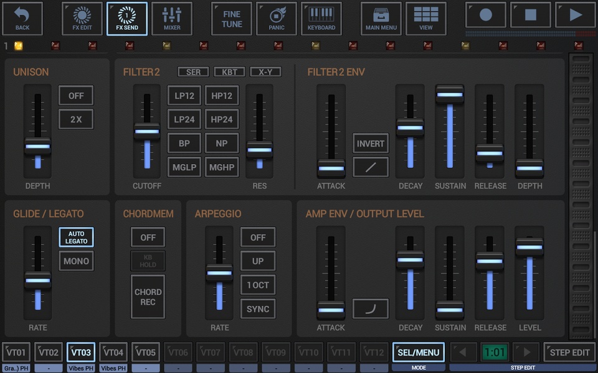Screen dimensions: 598x373
Task: Adjust Glide Rate slider
Action: [x=37, y=280]
